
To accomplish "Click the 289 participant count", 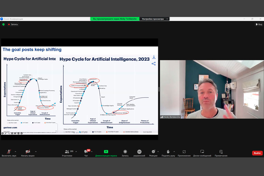I will (x=72, y=151).
